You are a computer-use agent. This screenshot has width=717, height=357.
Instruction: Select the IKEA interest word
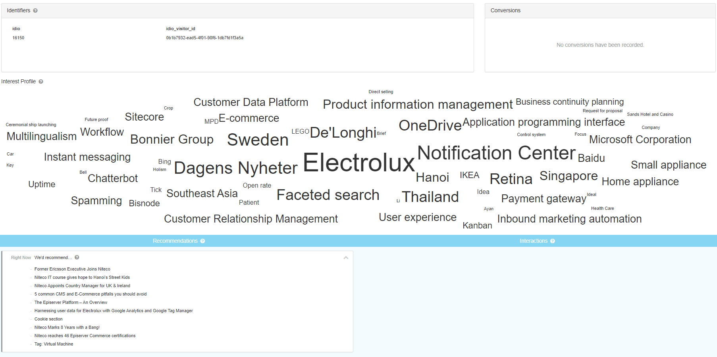(x=469, y=175)
